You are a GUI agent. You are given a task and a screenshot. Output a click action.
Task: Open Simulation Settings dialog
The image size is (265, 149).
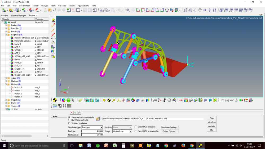[170, 127]
